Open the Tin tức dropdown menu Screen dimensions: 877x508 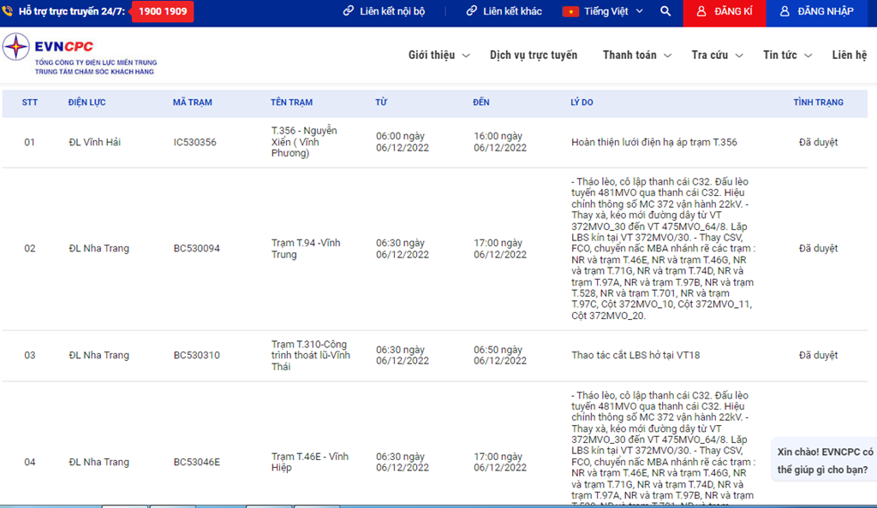tap(786, 56)
